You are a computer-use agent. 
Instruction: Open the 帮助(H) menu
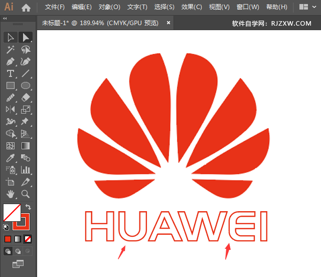(x=277, y=7)
